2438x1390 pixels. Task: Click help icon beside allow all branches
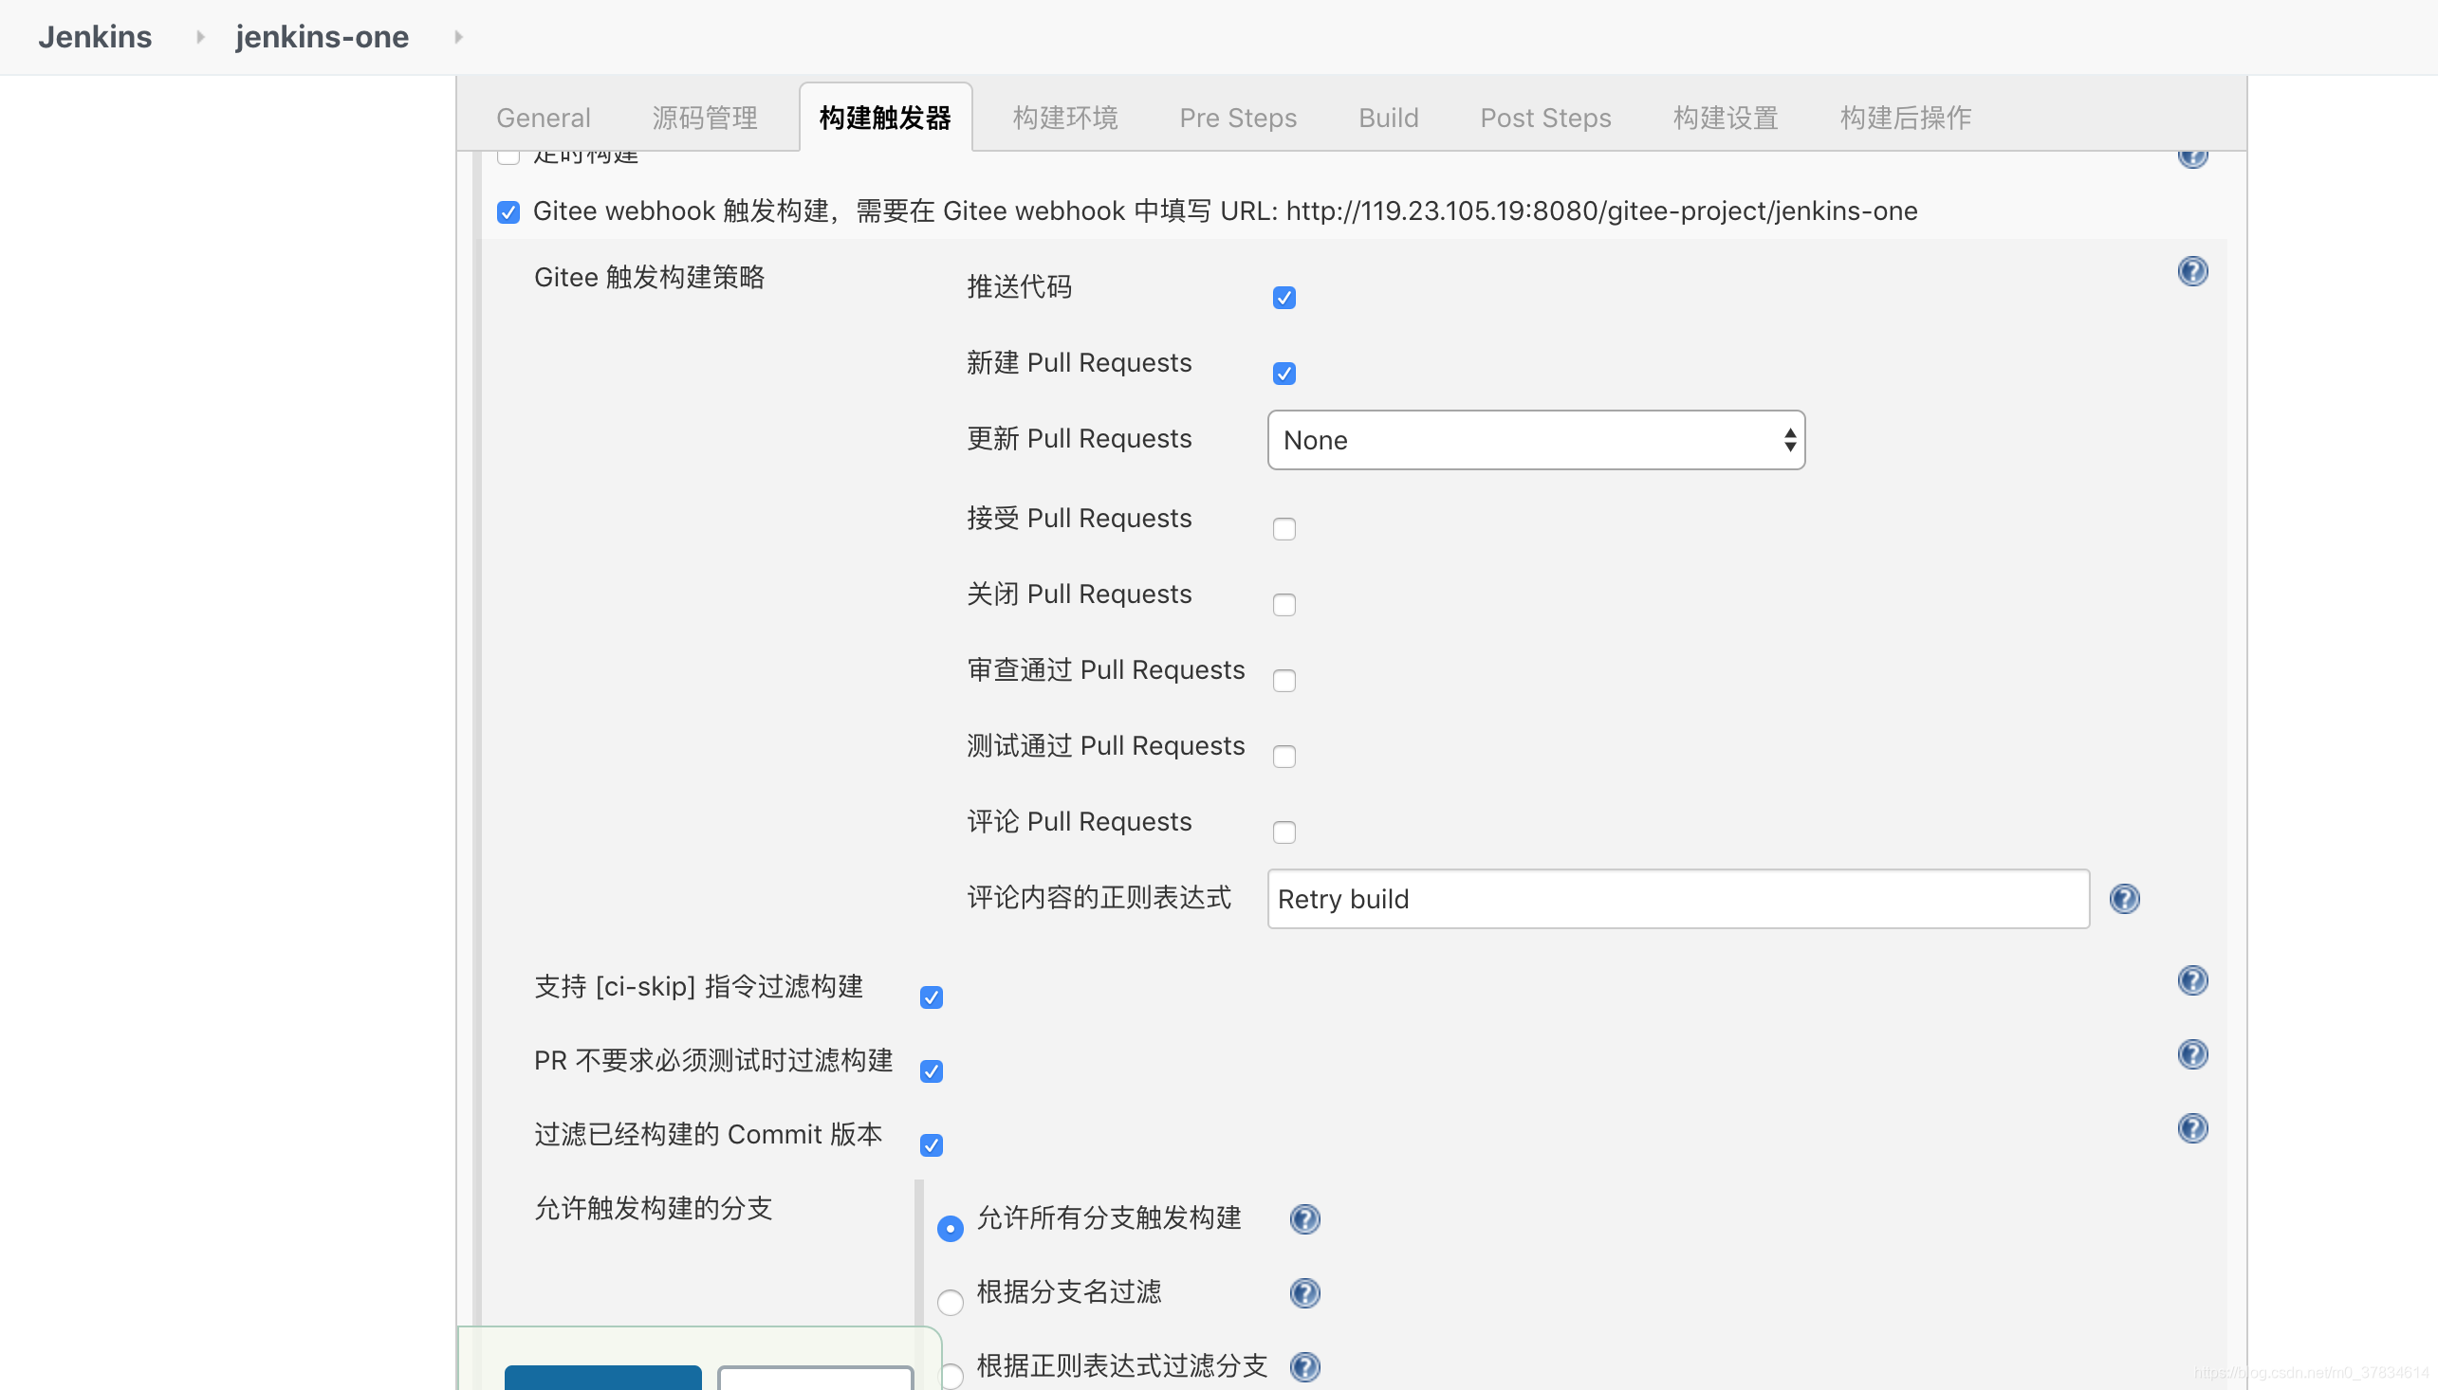click(x=1303, y=1219)
